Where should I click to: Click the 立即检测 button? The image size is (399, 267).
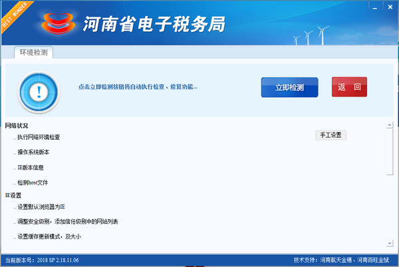pyautogui.click(x=289, y=87)
